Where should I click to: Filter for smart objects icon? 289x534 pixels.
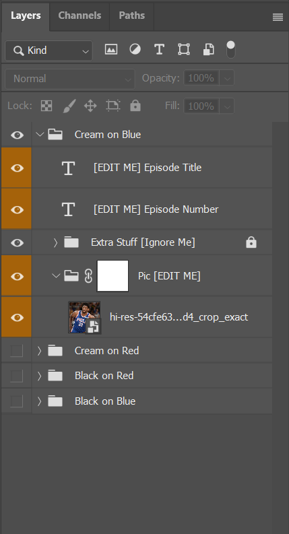click(209, 50)
